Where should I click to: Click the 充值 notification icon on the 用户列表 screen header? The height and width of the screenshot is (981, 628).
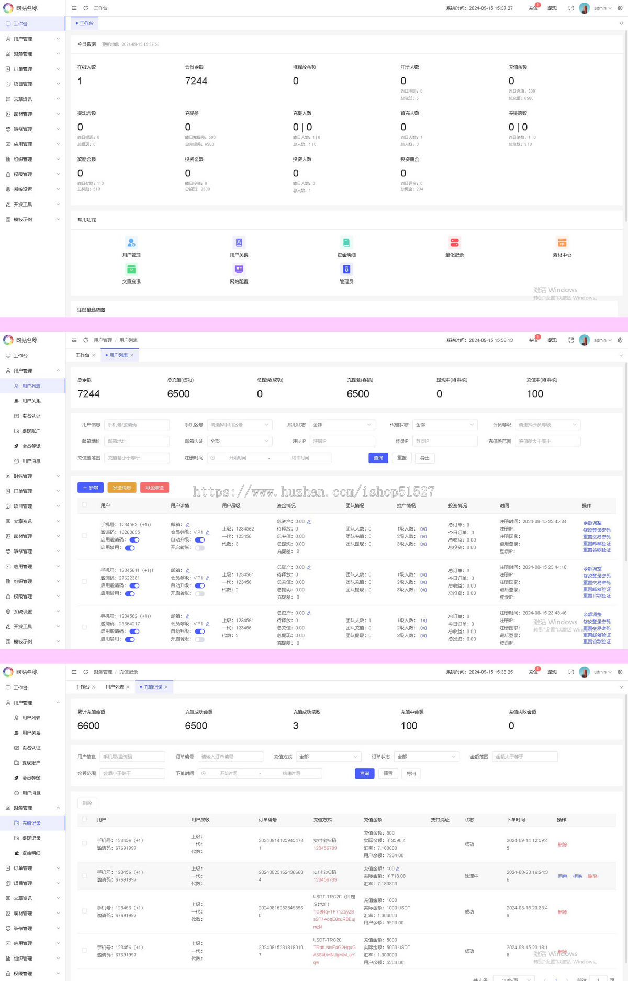(x=533, y=340)
